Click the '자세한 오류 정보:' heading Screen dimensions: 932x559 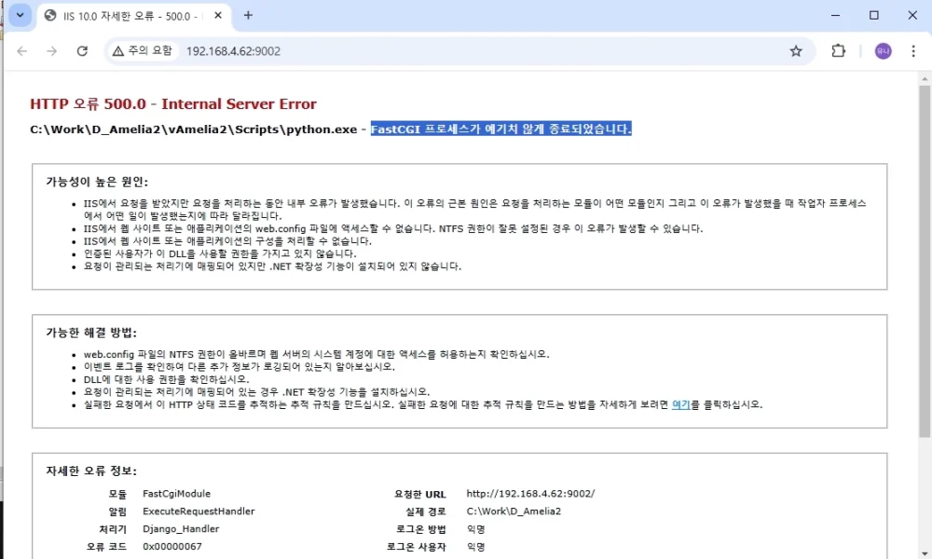(x=91, y=471)
